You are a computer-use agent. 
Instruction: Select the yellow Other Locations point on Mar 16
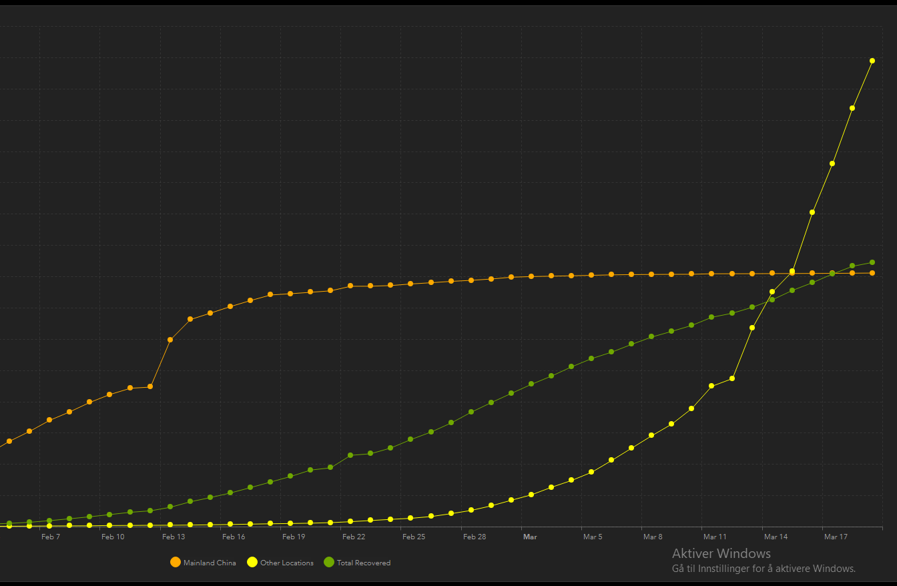point(812,212)
